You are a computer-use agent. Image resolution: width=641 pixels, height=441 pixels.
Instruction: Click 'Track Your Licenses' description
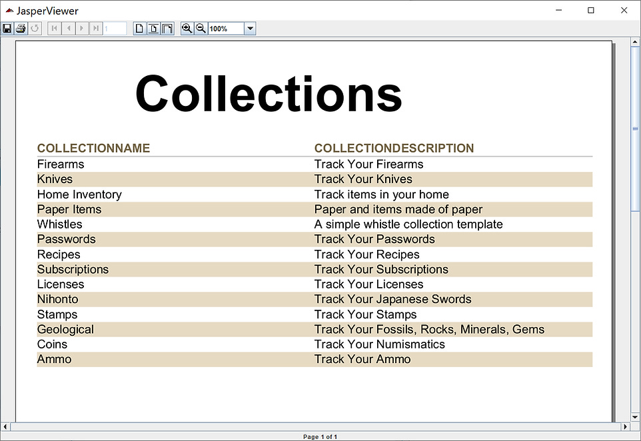click(368, 284)
